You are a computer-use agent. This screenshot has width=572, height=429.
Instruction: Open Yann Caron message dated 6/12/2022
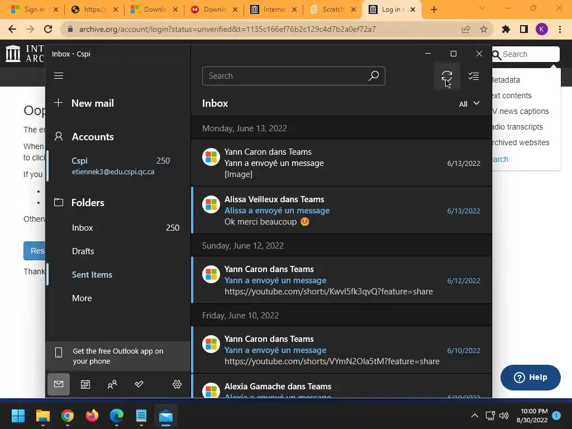click(341, 280)
